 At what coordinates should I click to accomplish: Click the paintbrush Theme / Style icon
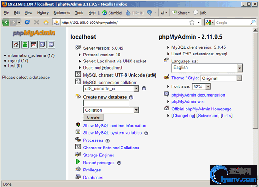167,77
